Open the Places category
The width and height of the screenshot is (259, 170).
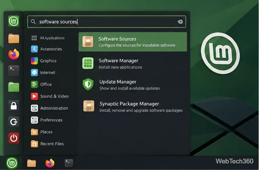click(x=42, y=132)
